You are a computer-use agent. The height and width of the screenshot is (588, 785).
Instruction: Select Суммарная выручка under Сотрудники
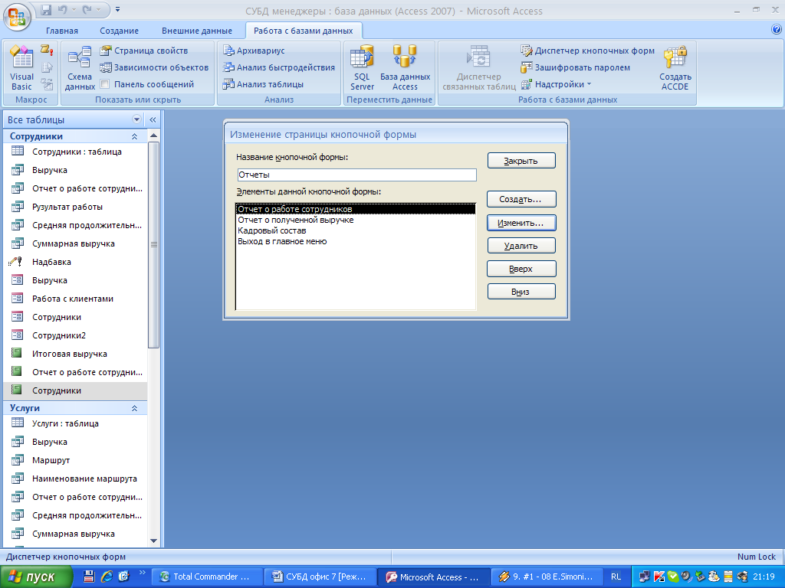click(75, 243)
